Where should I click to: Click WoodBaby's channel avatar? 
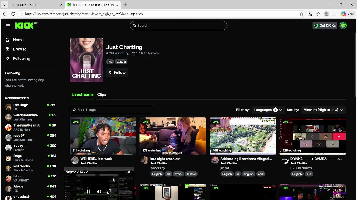tap(145, 160)
